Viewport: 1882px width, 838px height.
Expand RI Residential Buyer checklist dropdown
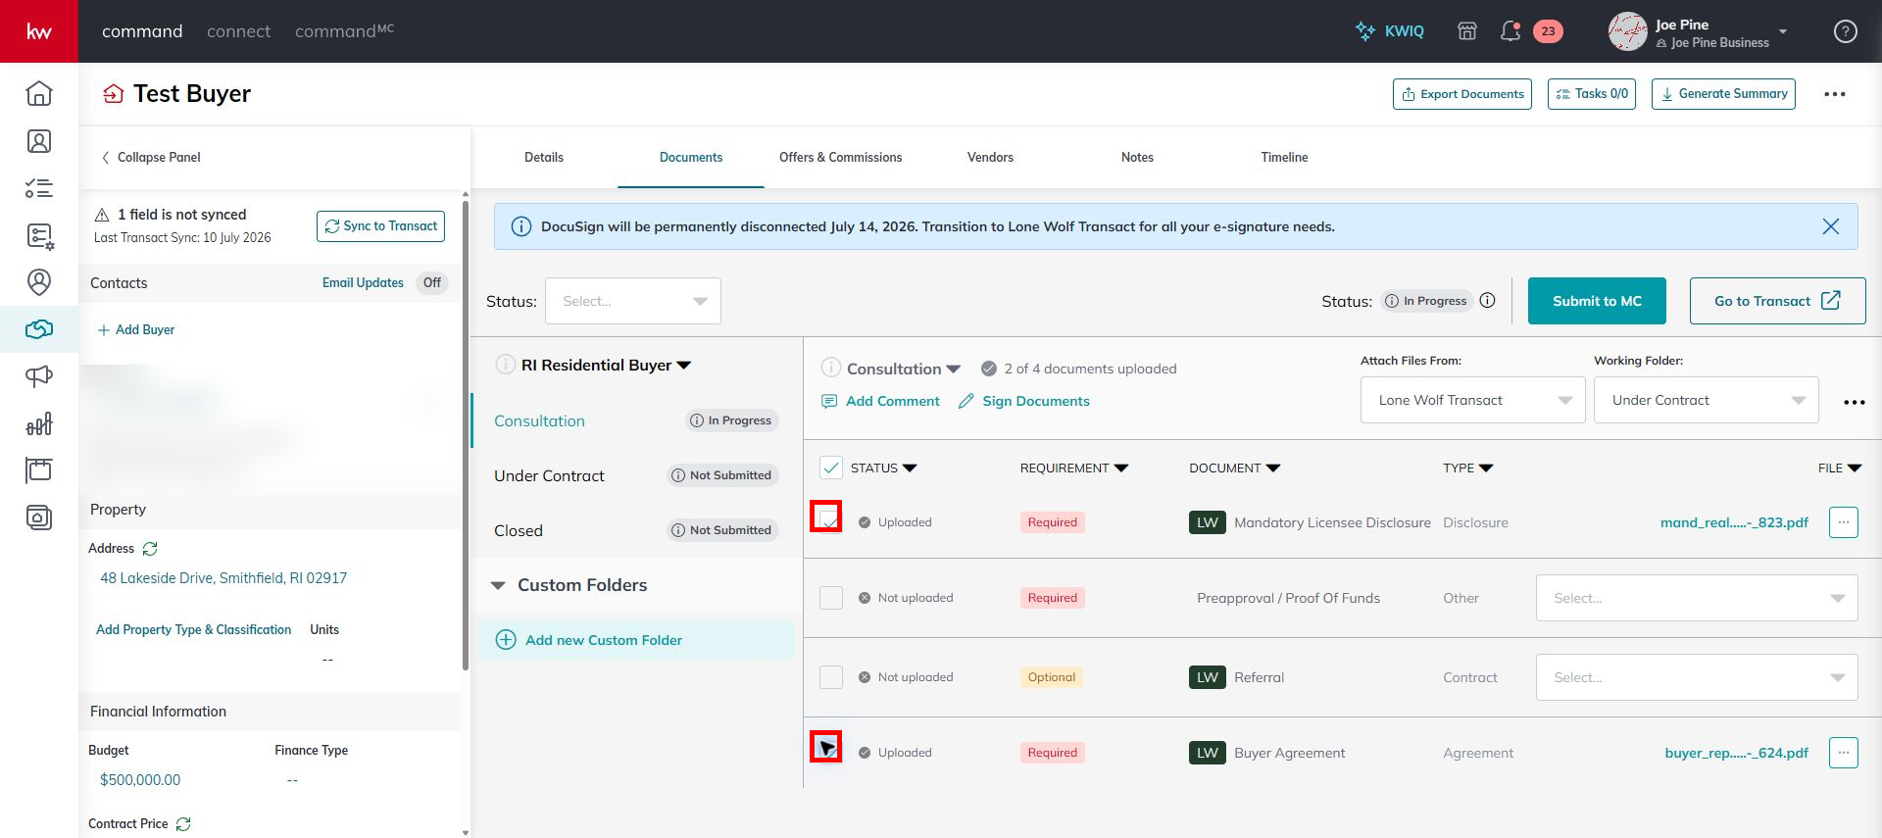684,366
